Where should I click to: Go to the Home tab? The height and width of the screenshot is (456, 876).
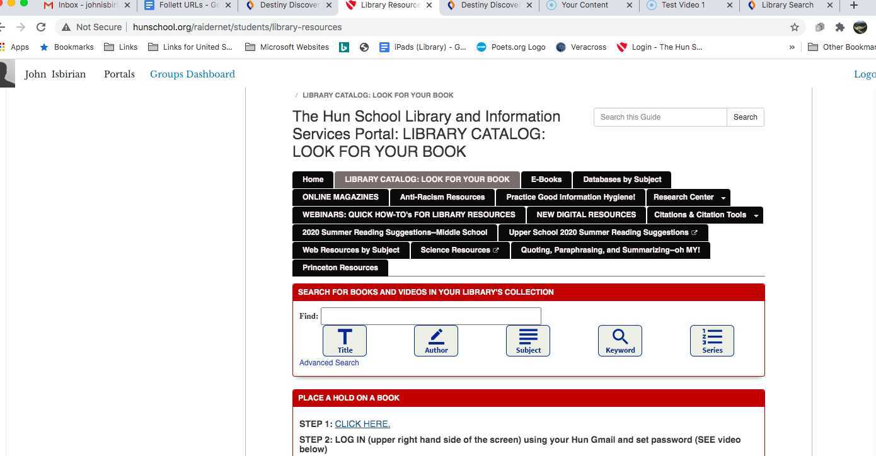313,180
